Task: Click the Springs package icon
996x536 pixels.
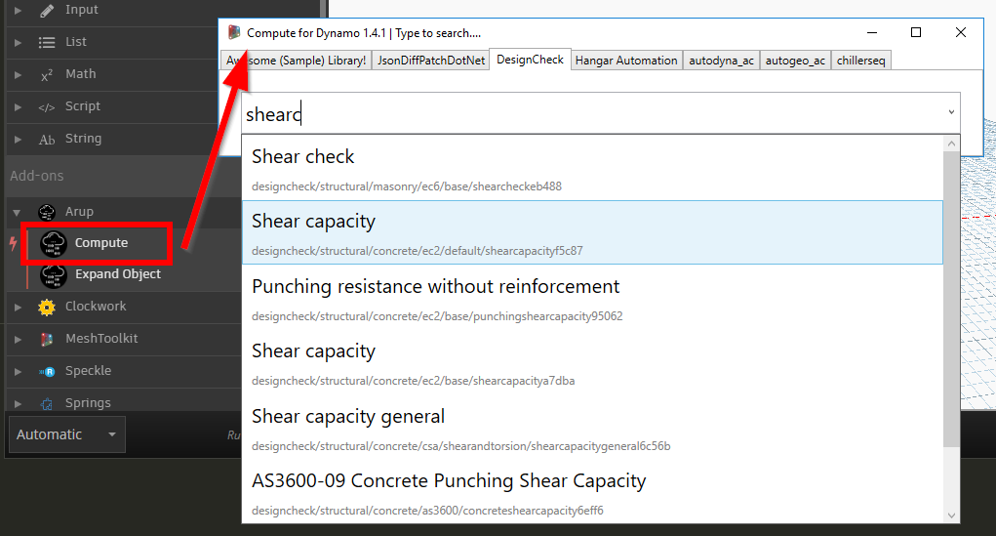Action: pos(47,404)
